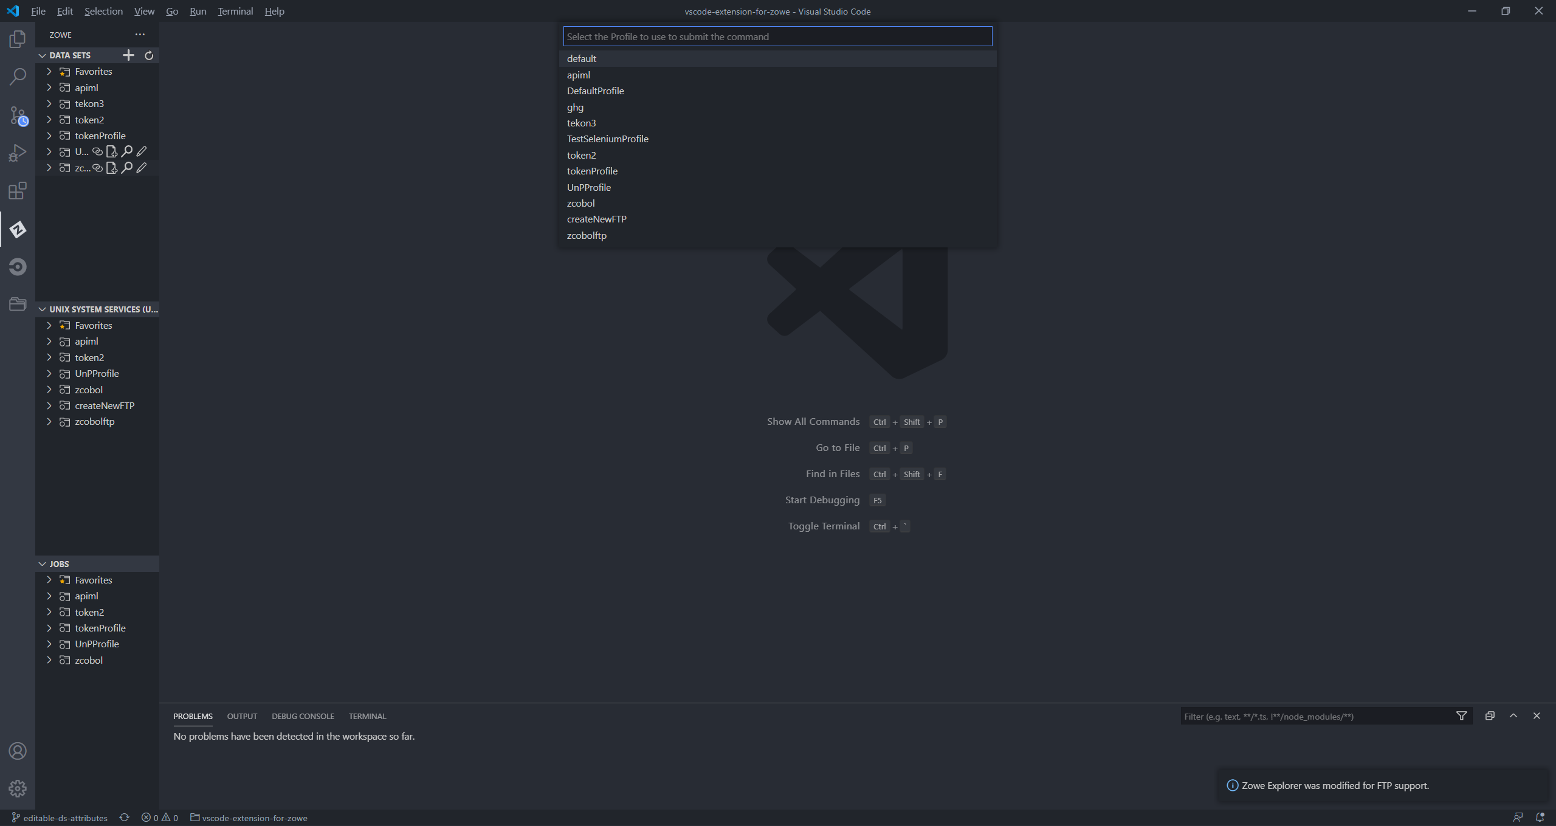Add a new profile in DATA SETS section
This screenshot has height=826, width=1556.
coord(128,55)
